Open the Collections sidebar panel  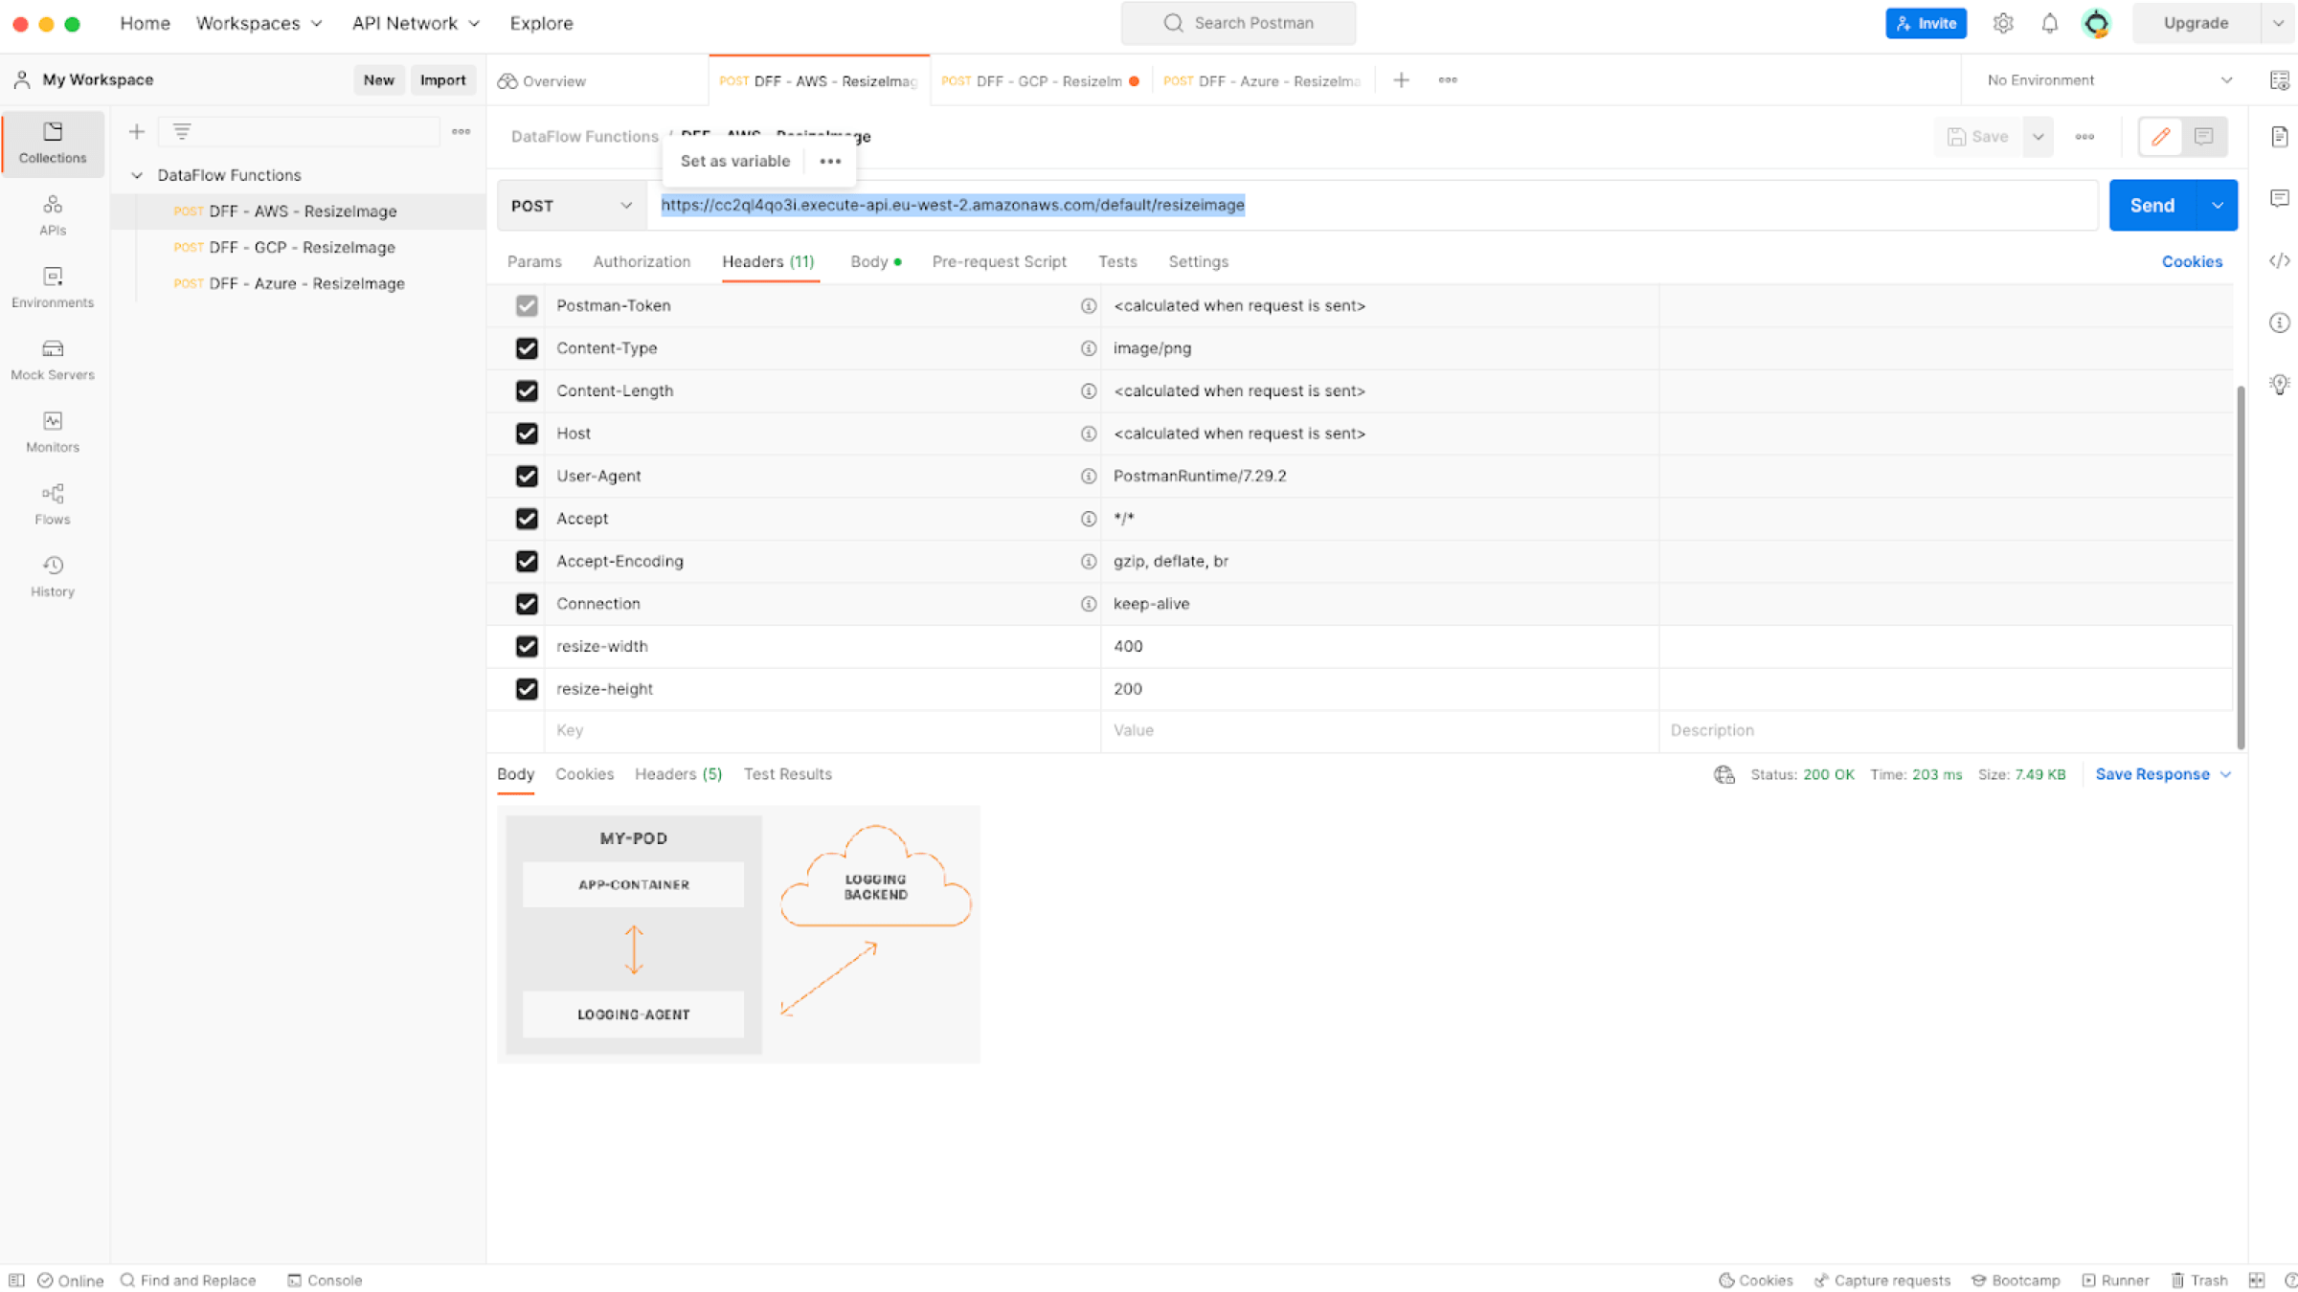coord(53,144)
